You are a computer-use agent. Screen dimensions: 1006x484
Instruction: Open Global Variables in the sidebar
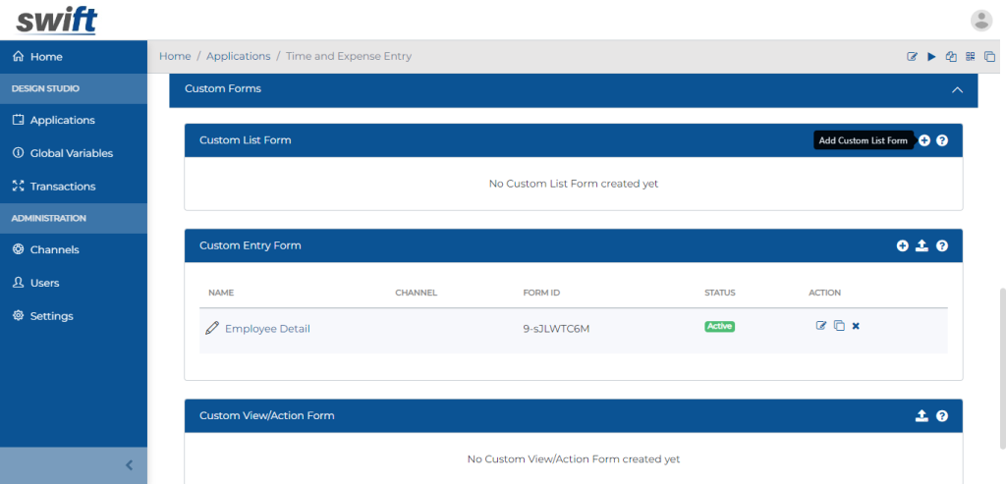coord(71,153)
